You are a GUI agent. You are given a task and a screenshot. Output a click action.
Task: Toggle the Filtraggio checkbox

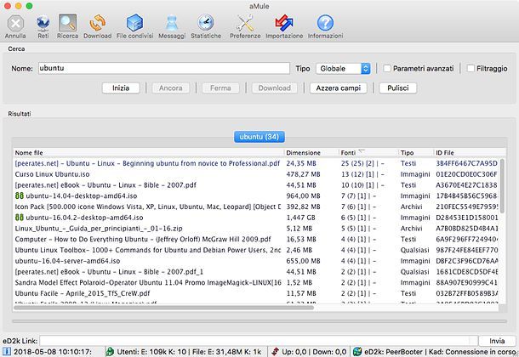(x=467, y=68)
